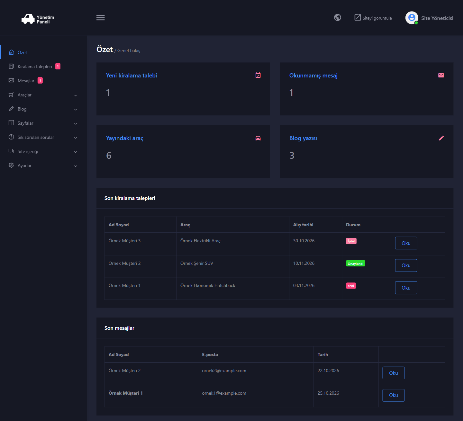
Task: Click the Onaylandı status badge
Action: 356,264
